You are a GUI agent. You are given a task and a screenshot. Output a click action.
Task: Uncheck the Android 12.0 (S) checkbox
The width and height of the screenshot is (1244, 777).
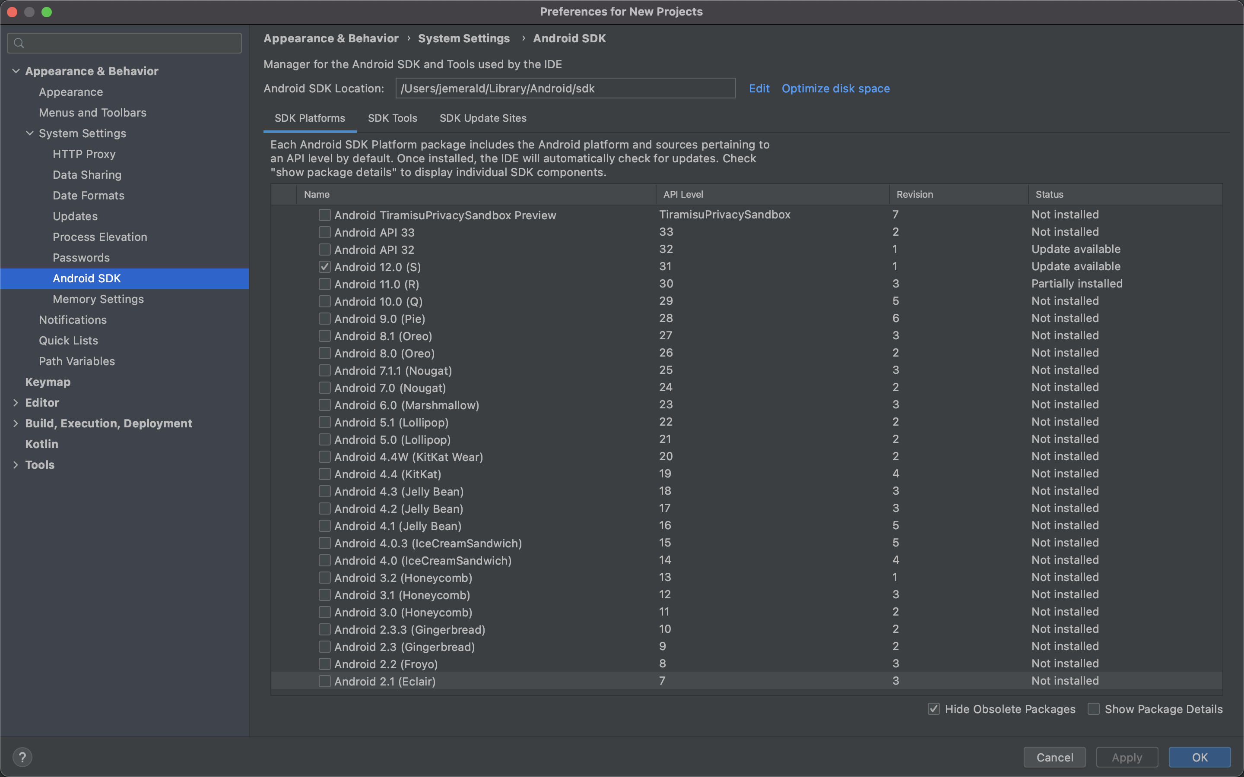[x=324, y=267]
